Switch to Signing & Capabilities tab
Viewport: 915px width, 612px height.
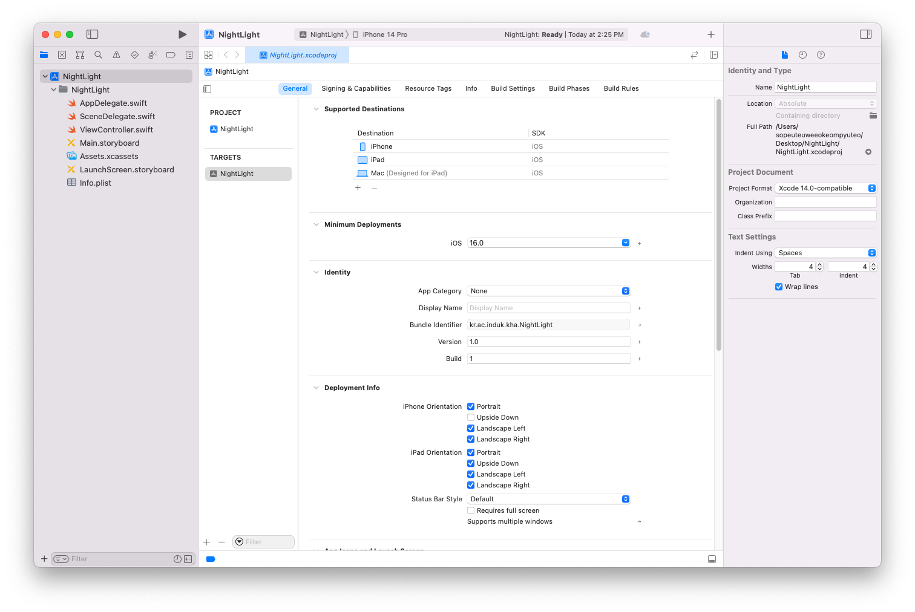point(356,89)
